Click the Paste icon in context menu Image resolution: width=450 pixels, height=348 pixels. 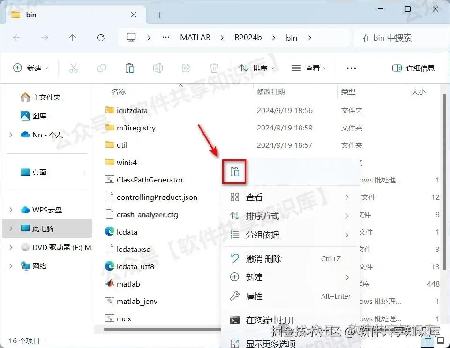pyautogui.click(x=234, y=172)
